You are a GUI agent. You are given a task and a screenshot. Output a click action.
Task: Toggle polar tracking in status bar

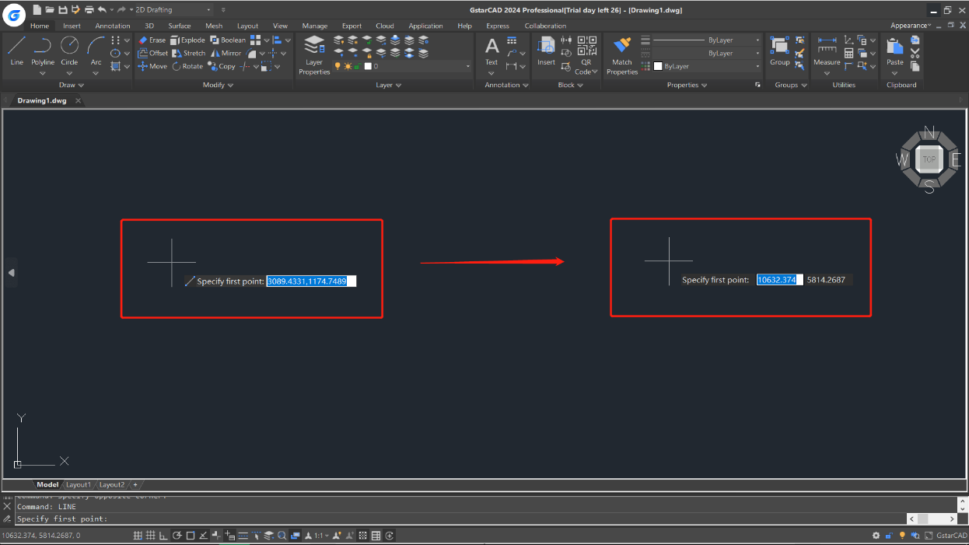177,536
